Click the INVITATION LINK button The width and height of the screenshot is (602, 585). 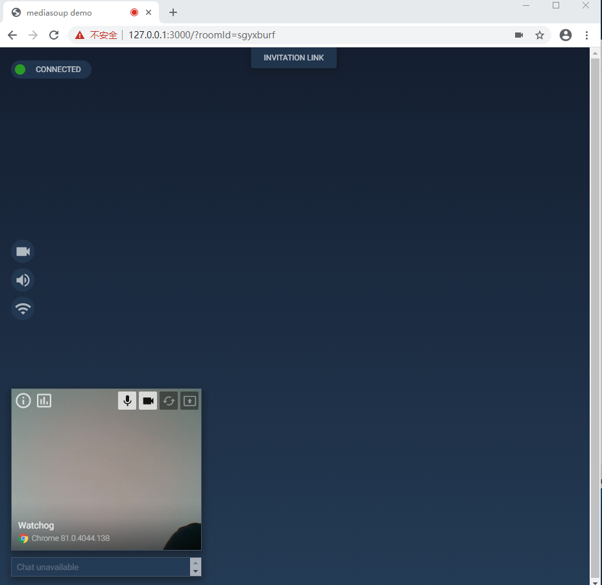click(x=293, y=57)
